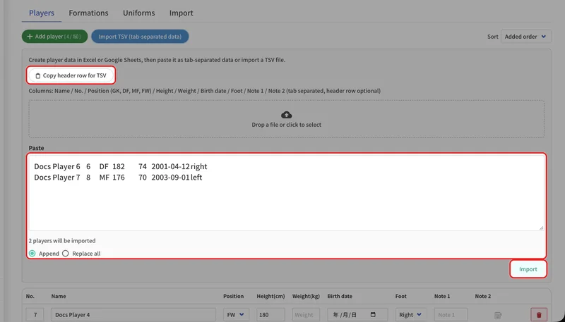Click Copy header row for TSV
This screenshot has width=565, height=322.
(x=71, y=75)
